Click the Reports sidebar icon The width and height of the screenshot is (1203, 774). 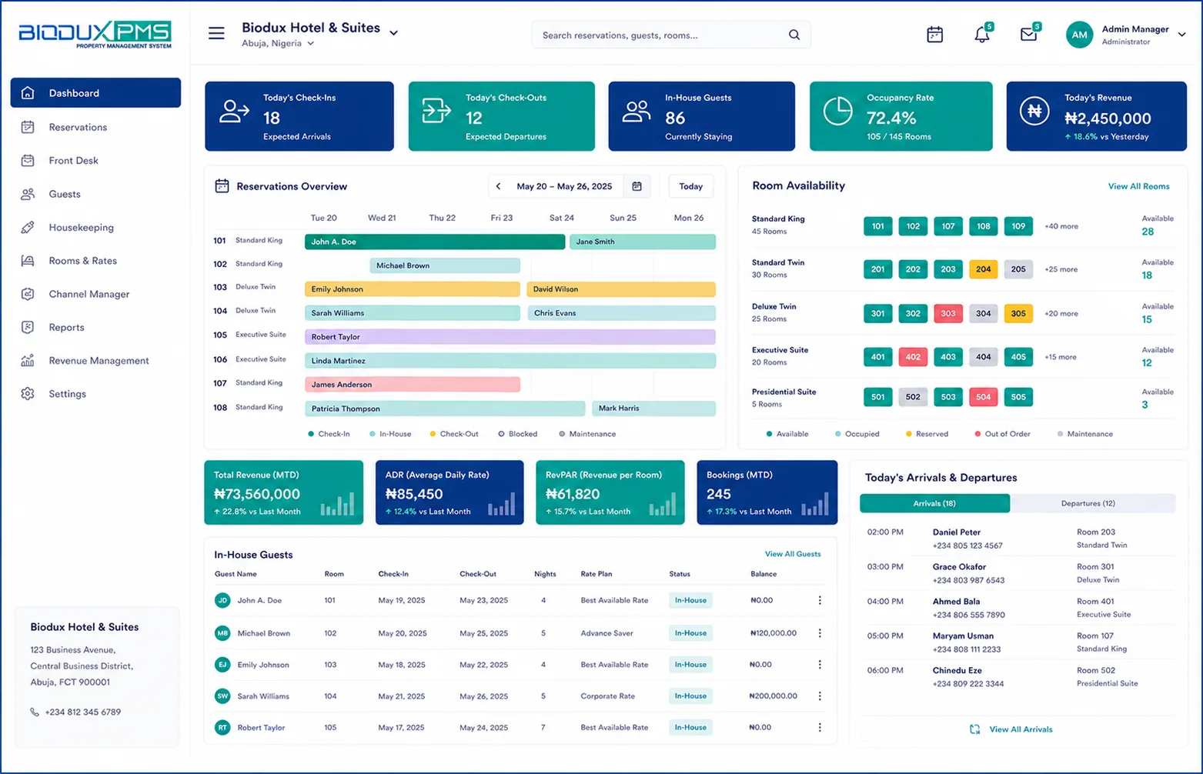(28, 327)
